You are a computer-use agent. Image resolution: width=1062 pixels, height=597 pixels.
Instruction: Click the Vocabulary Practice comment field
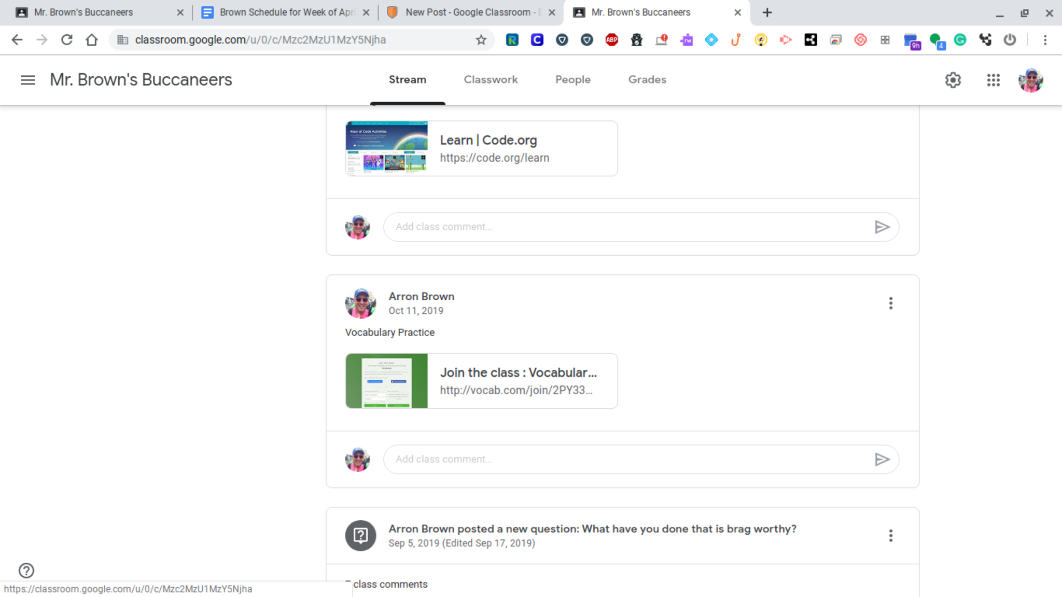[627, 459]
